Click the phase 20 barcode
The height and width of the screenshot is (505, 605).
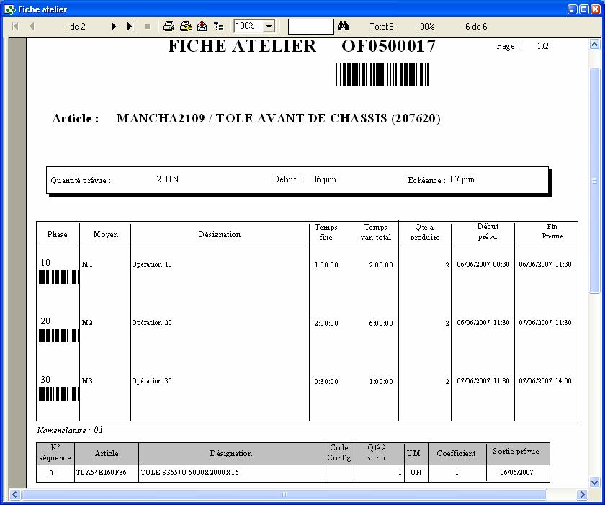coord(58,335)
